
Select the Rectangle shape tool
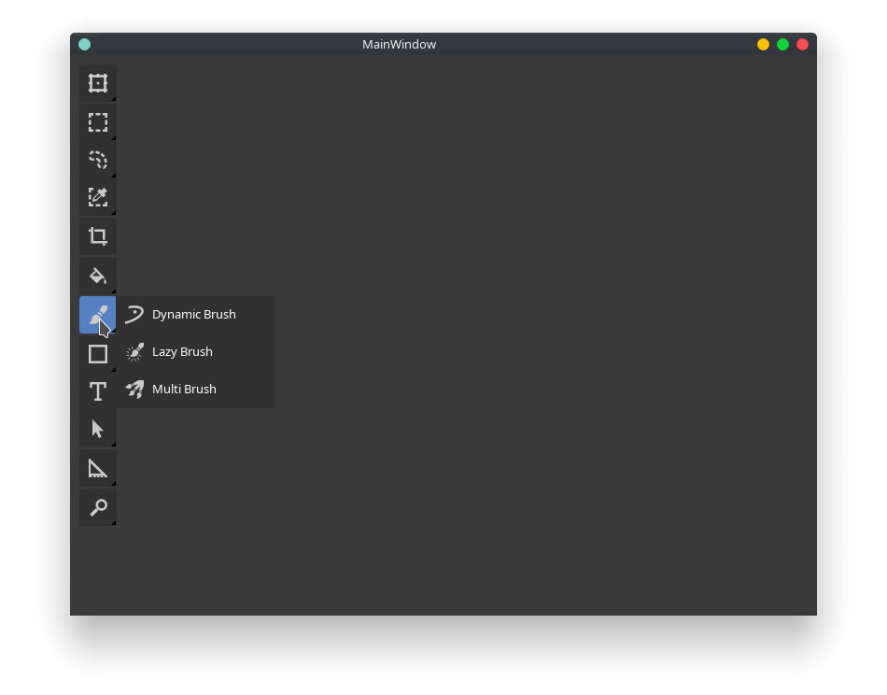tap(98, 354)
